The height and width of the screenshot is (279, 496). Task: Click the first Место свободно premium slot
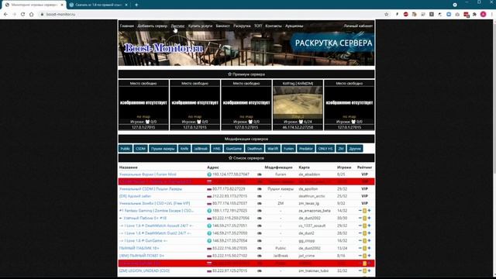pyautogui.click(x=143, y=105)
